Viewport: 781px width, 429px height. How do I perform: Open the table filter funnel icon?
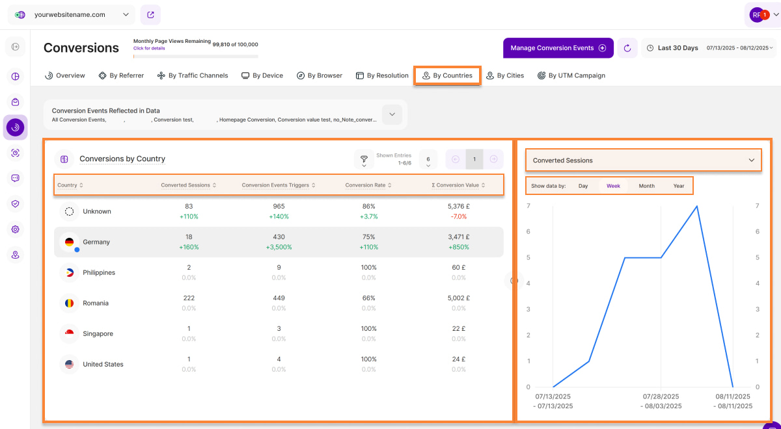coord(364,159)
